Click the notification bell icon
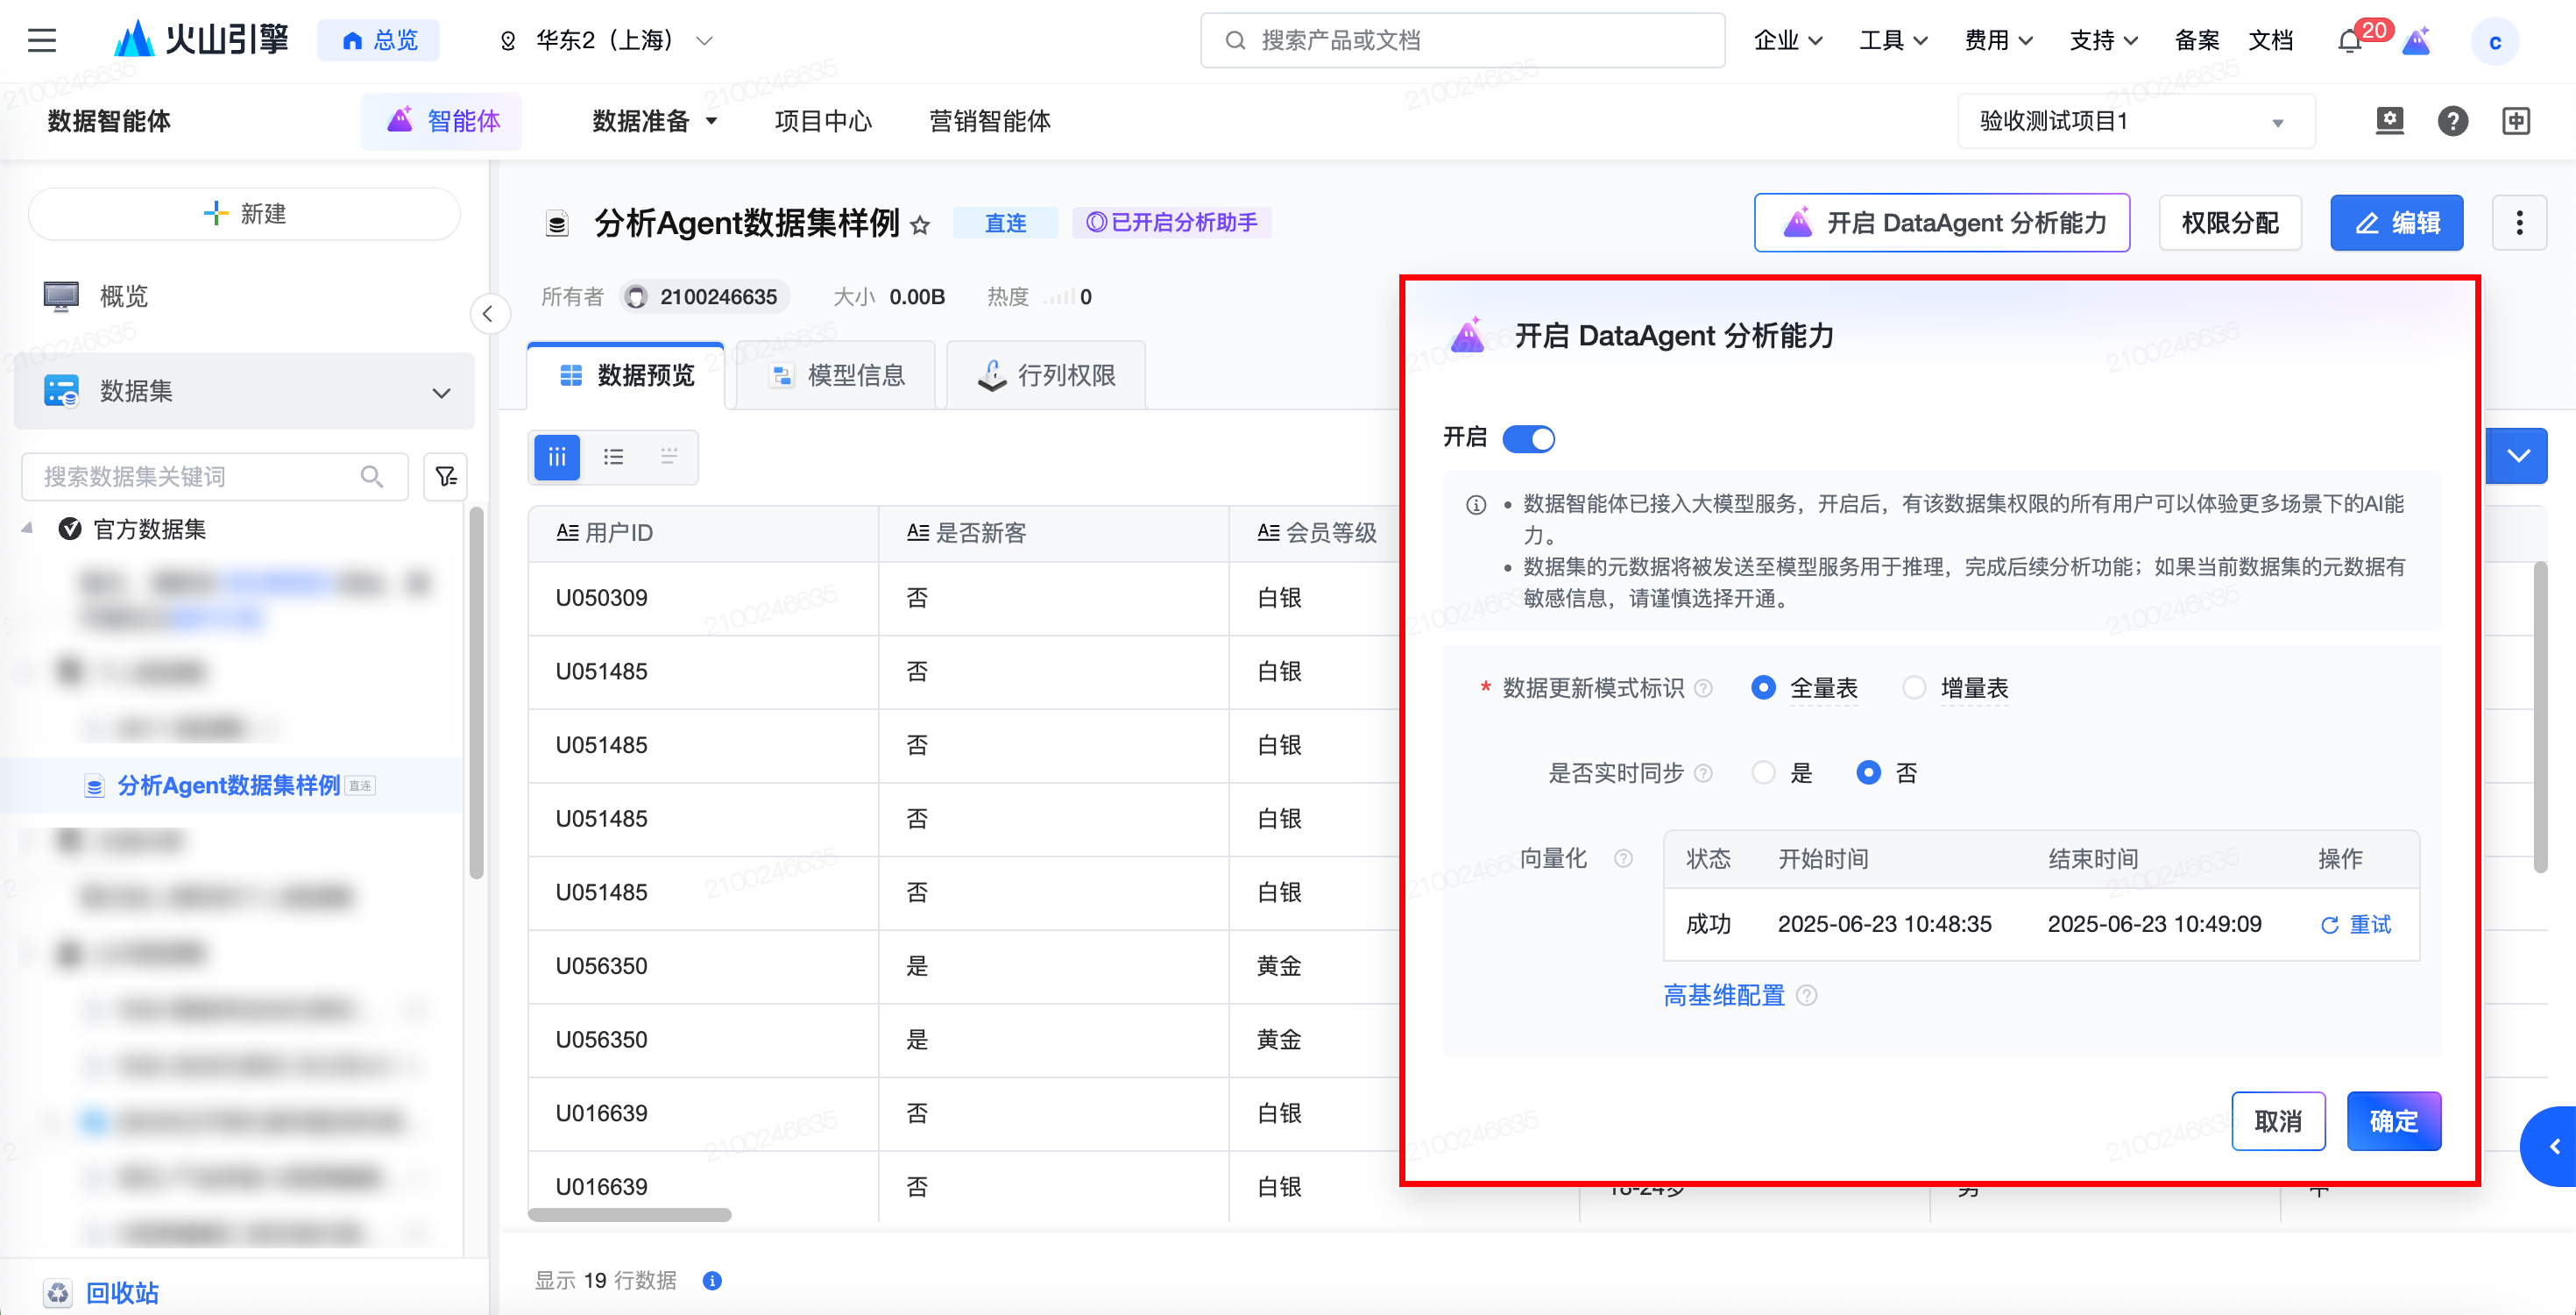This screenshot has width=2576, height=1315. 2349,41
